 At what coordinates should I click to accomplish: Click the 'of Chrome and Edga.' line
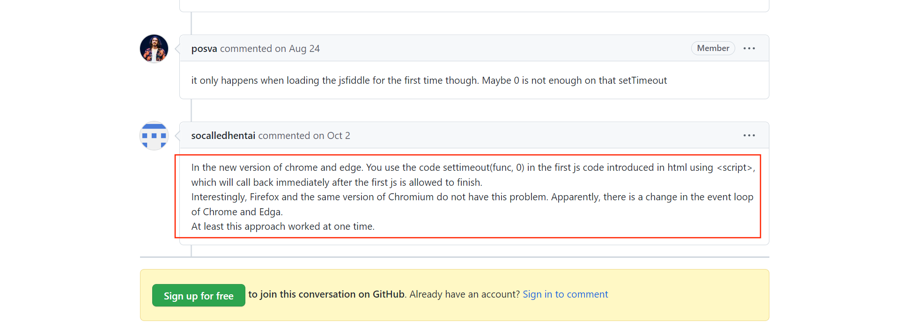tap(237, 212)
